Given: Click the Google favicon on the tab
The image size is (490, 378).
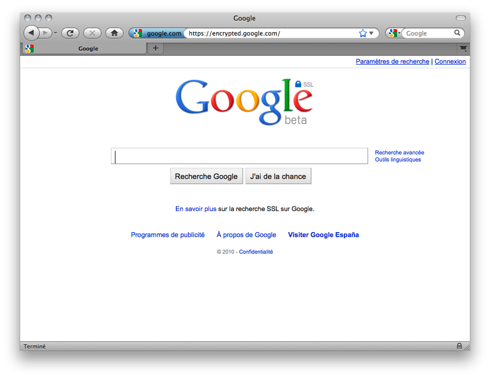Looking at the screenshot, I should click(30, 48).
